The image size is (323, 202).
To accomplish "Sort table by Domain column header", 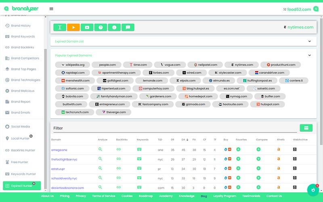I will click(x=56, y=139).
